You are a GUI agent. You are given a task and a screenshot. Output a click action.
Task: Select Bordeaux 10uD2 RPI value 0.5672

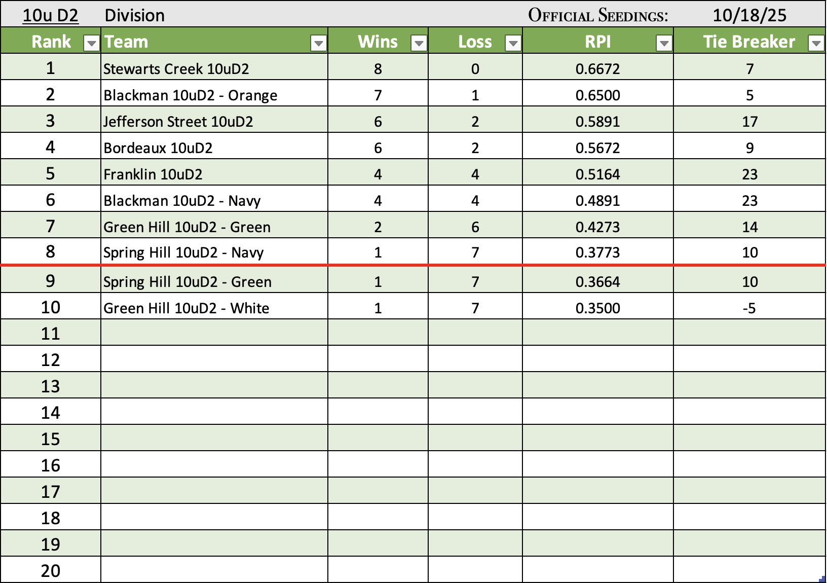(x=597, y=148)
